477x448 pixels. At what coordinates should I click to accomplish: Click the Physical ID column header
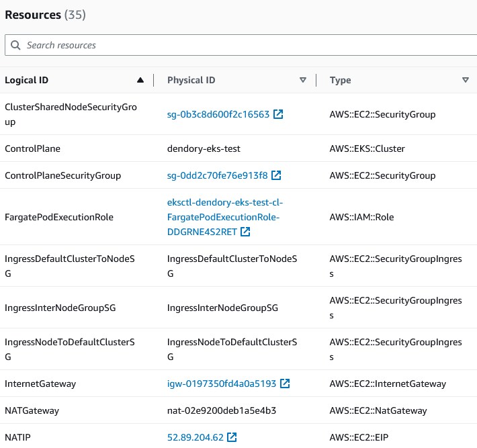click(191, 80)
